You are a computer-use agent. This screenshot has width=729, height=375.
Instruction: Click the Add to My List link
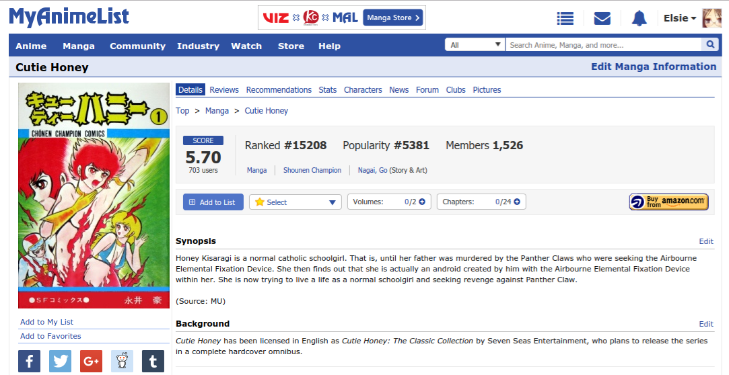[x=47, y=322]
